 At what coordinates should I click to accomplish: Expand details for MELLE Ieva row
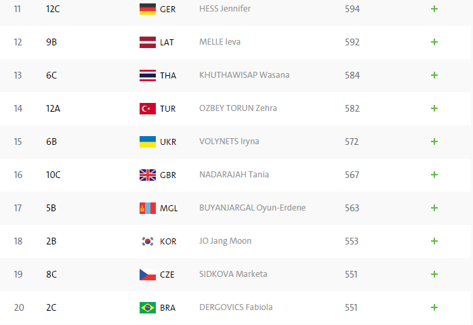(434, 42)
